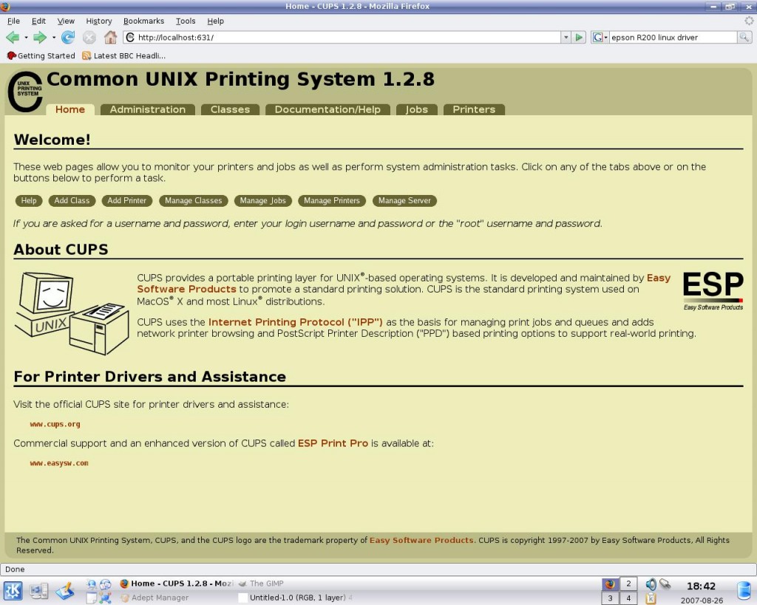Click the Manage Jobs button
The width and height of the screenshot is (757, 605).
262,201
